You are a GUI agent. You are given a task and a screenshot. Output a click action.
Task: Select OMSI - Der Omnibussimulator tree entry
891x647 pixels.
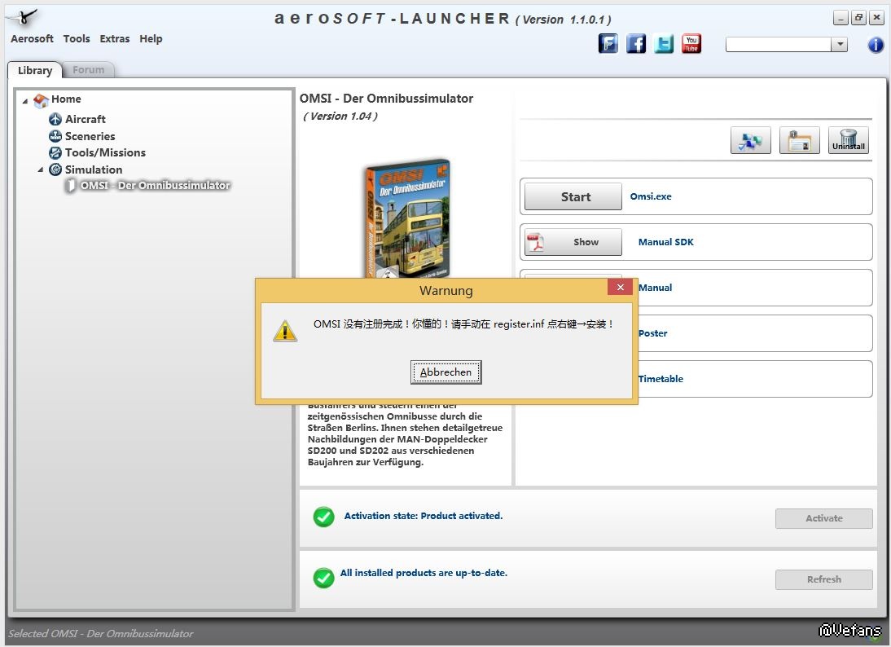pos(155,185)
